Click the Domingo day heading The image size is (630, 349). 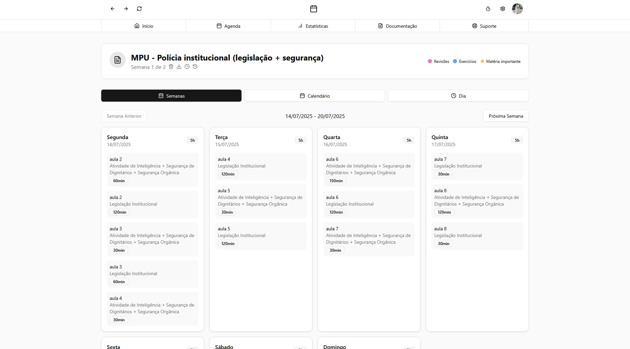[x=335, y=347]
